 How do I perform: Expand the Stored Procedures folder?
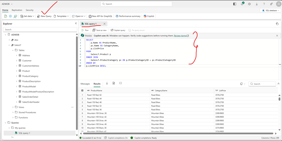13,112
